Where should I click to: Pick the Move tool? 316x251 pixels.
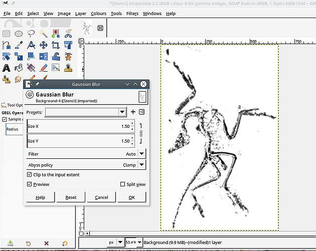[43, 45]
